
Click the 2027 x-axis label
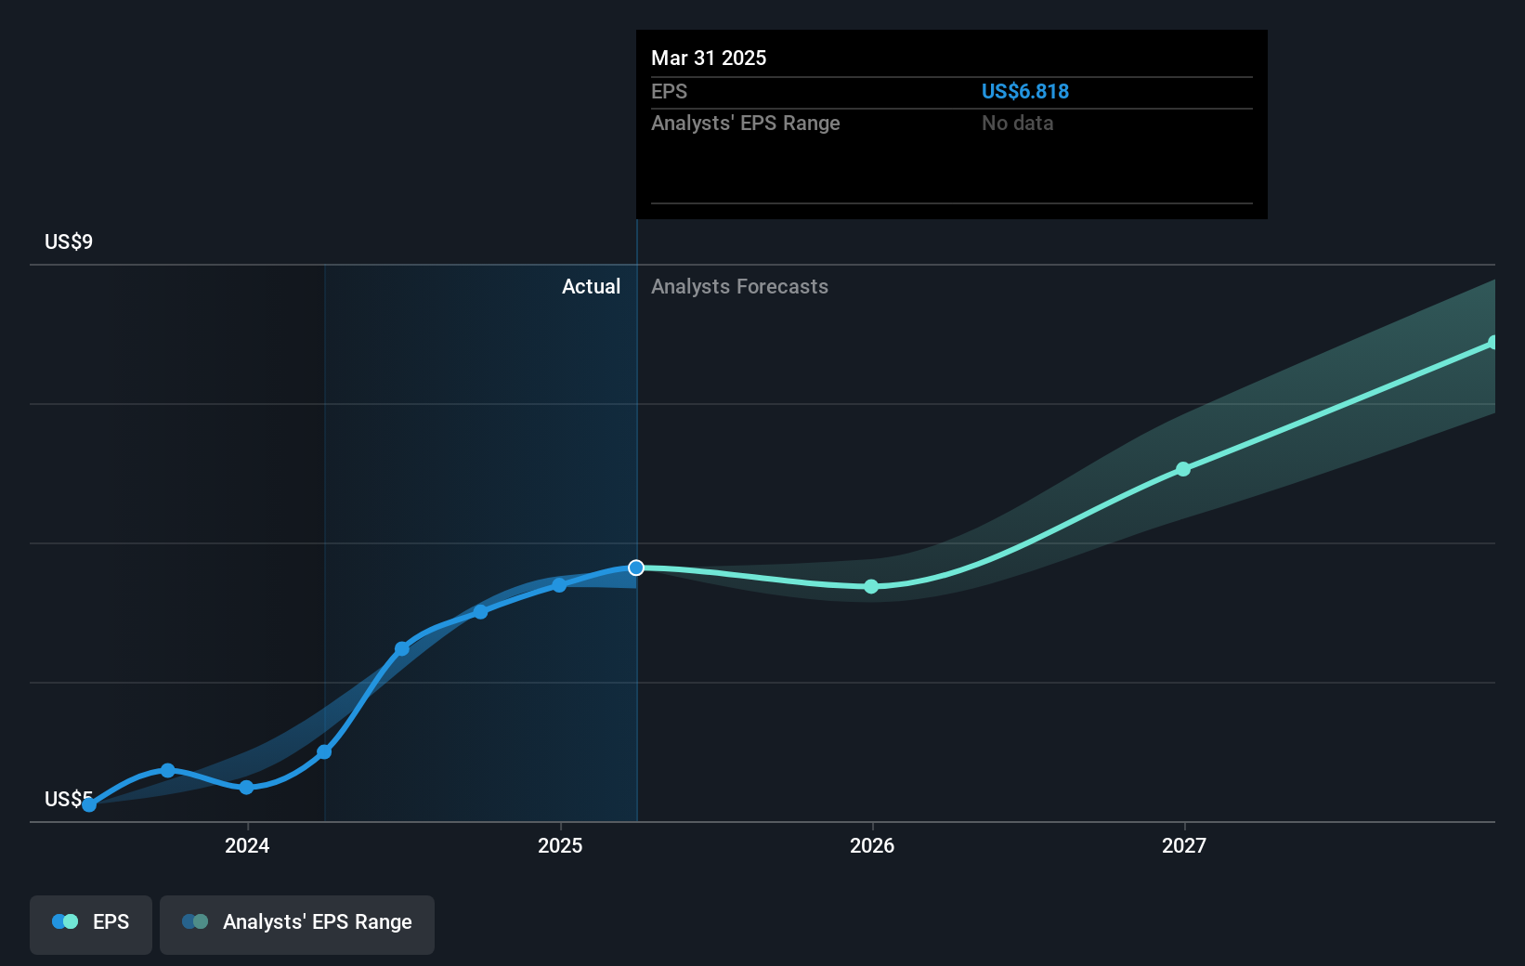1184,845
